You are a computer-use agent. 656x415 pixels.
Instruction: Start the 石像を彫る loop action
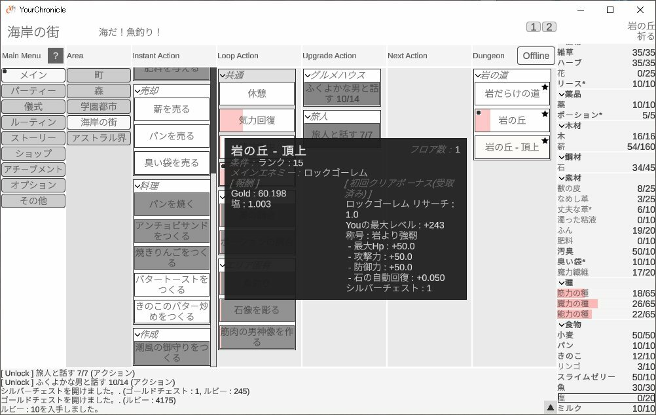point(257,310)
